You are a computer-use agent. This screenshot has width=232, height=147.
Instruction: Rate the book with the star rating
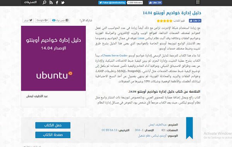click(x=165, y=21)
